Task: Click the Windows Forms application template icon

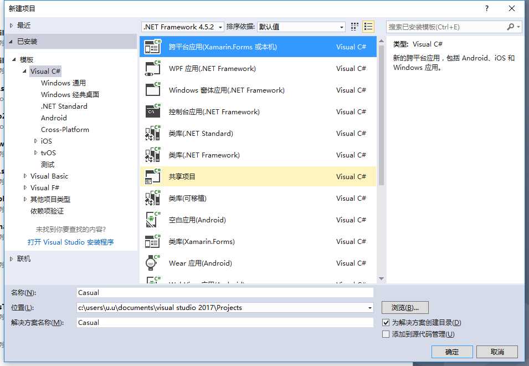Action: click(152, 90)
